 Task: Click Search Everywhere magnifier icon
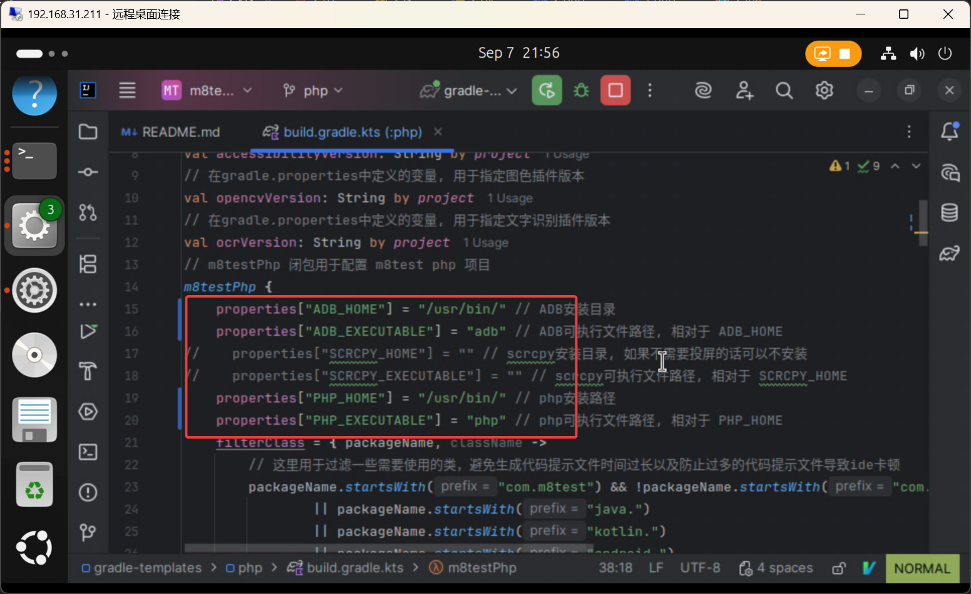pos(784,91)
